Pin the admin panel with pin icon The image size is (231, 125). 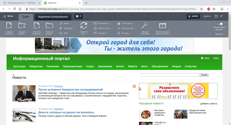point(221,16)
